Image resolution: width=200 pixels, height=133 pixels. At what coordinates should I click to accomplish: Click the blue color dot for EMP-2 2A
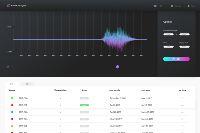(12, 112)
